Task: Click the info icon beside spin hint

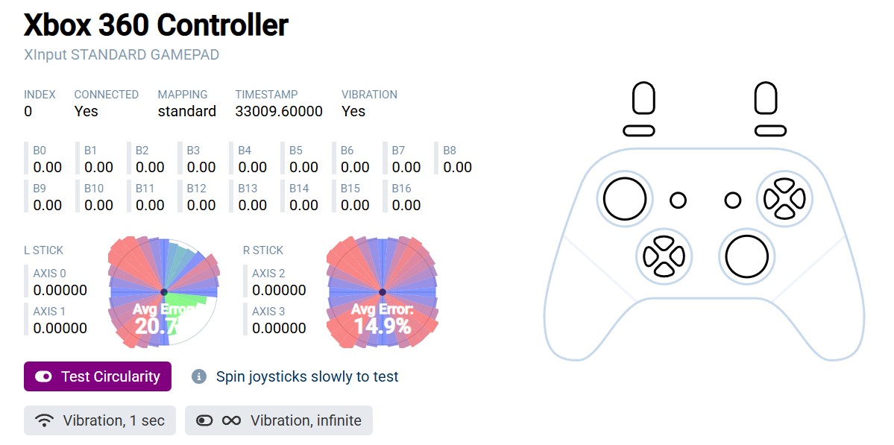Action: tap(198, 376)
